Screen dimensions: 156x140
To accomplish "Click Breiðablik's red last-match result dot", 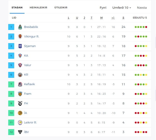I will click(146, 27).
